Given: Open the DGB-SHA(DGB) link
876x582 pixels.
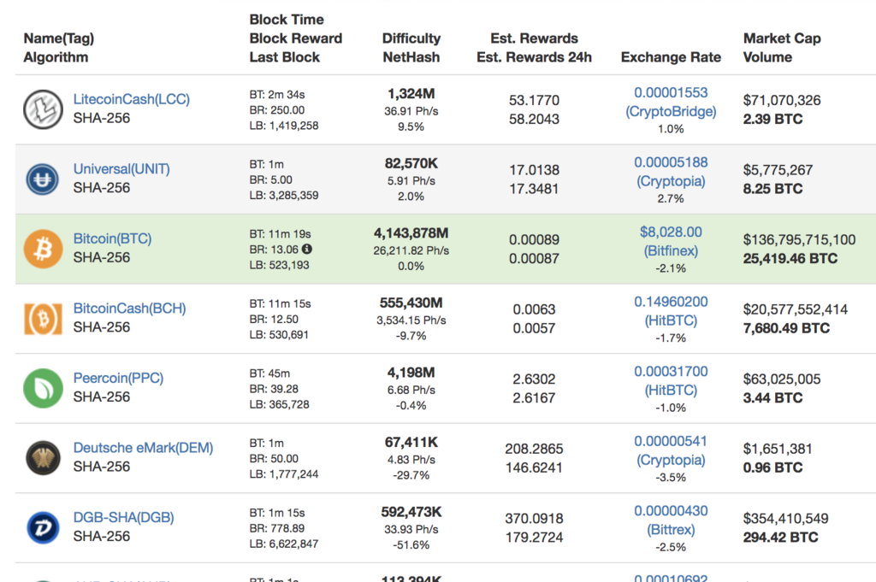Looking at the screenshot, I should click(123, 518).
